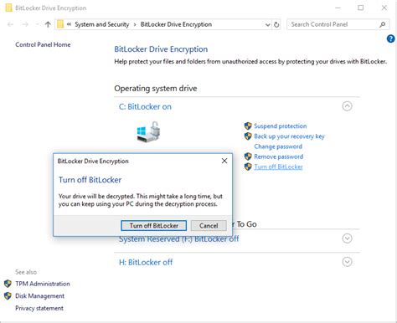The width and height of the screenshot is (397, 323).
Task: Navigate to System and Security breadcrumb
Action: coord(102,24)
